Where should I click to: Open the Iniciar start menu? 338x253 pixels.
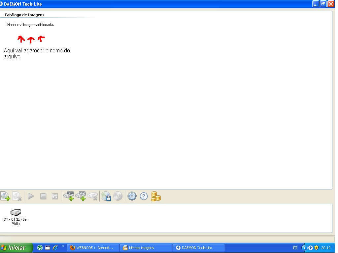(x=17, y=248)
